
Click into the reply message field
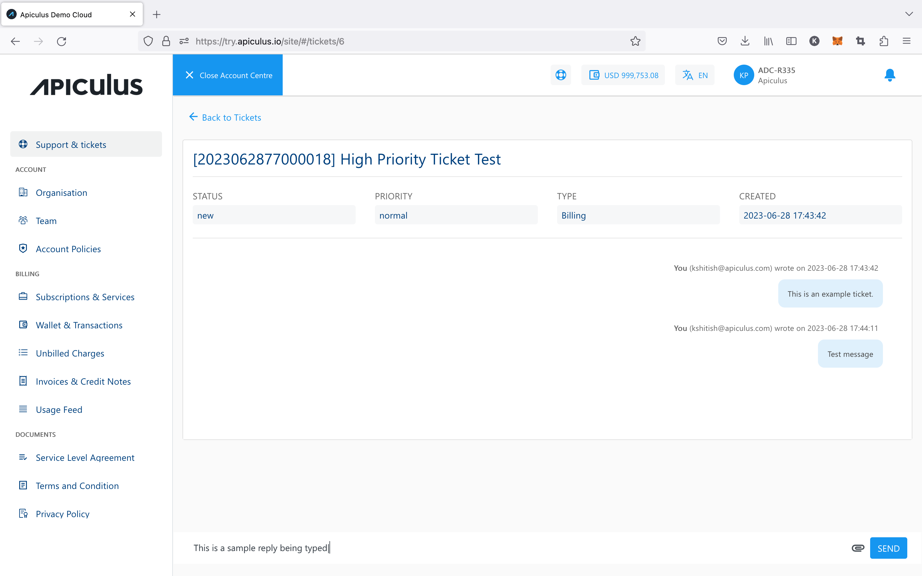(495, 548)
